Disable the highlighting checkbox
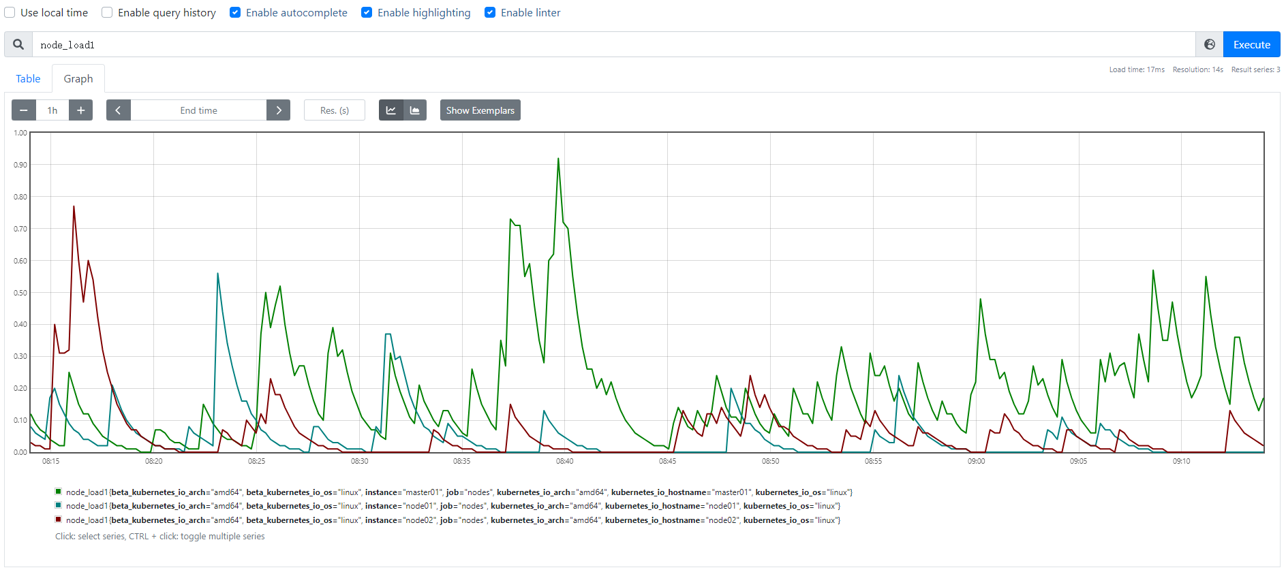This screenshot has height=572, width=1286. tap(367, 12)
